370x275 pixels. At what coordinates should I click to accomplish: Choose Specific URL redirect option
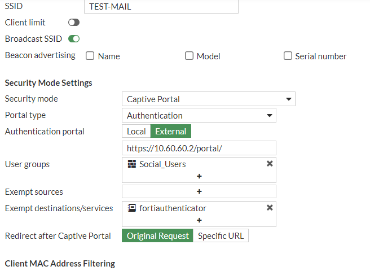point(221,235)
